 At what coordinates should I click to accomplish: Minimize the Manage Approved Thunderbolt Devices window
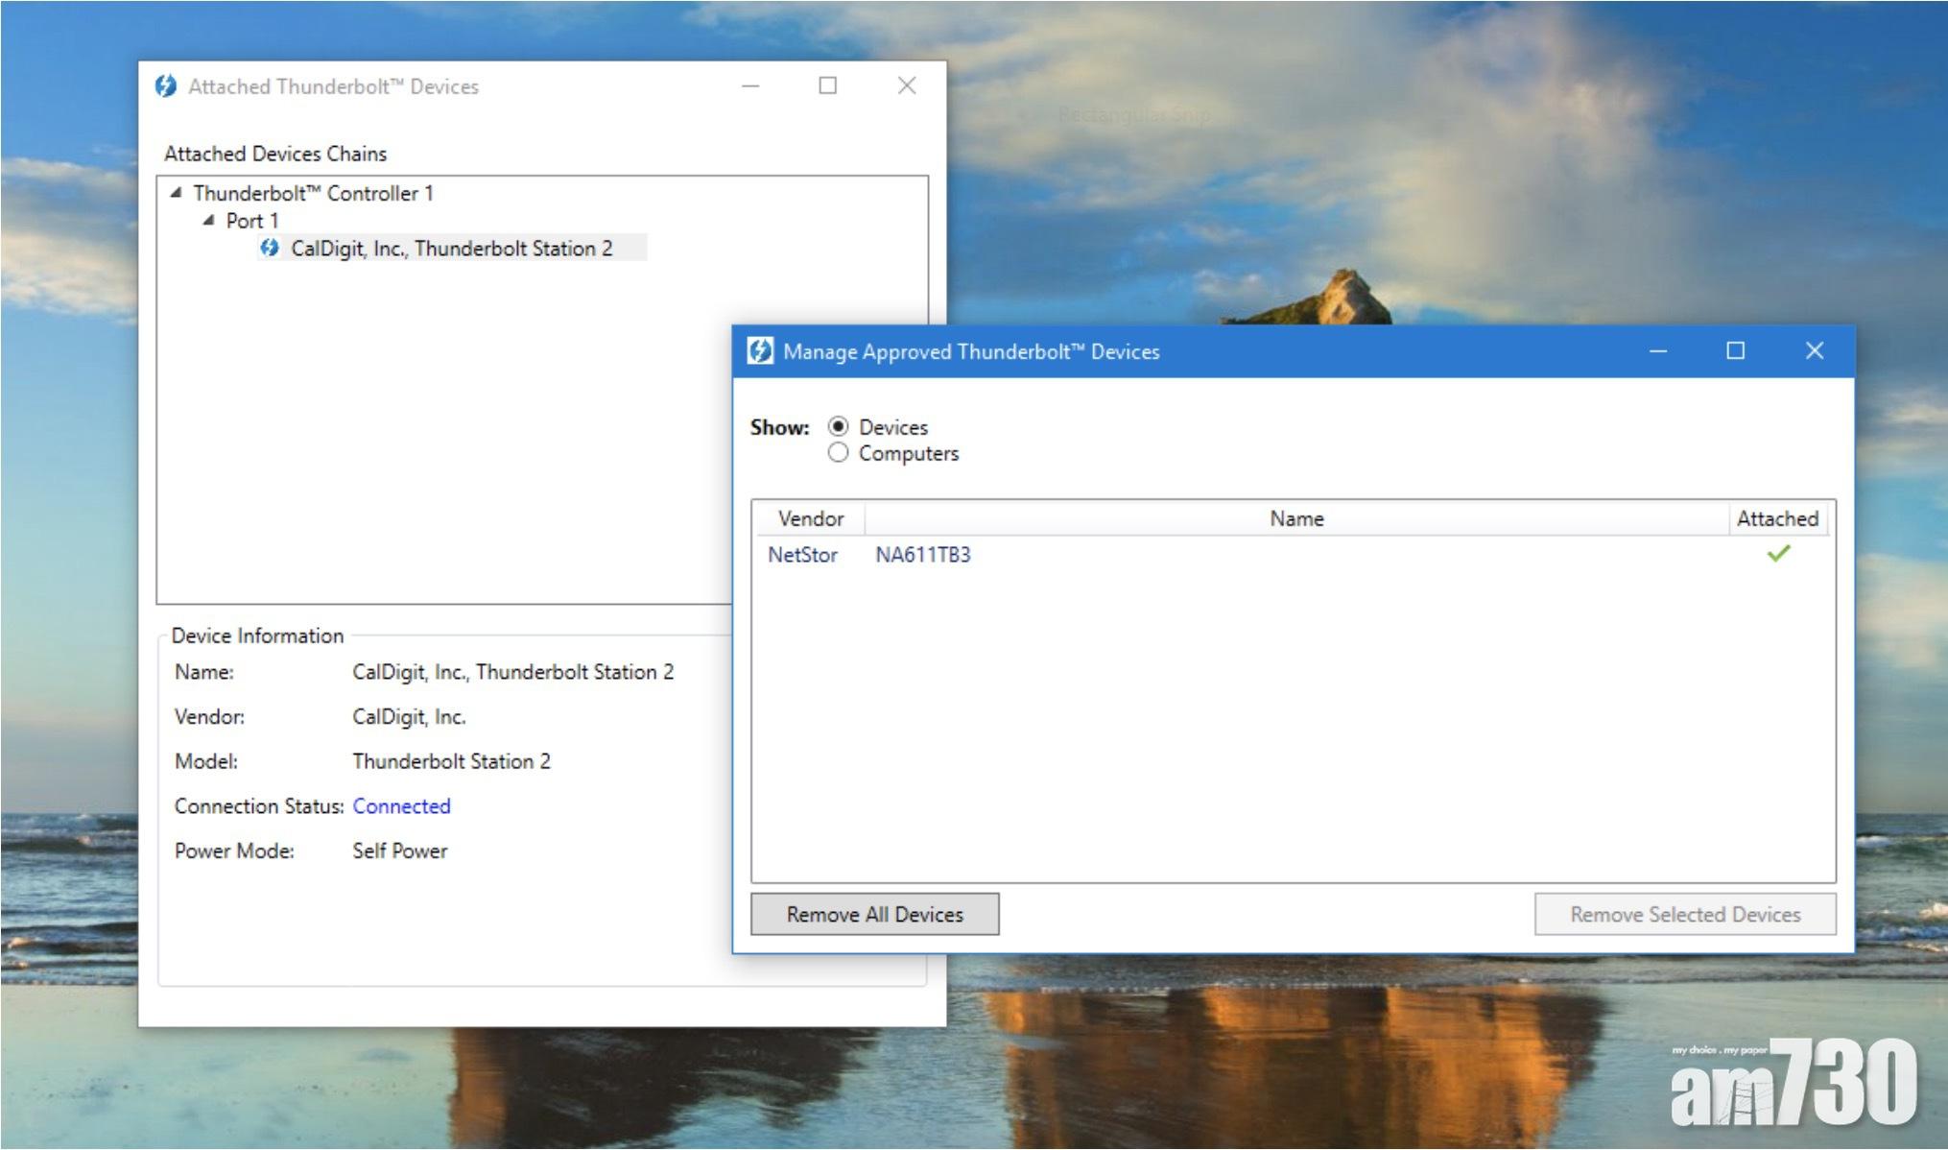1658,351
